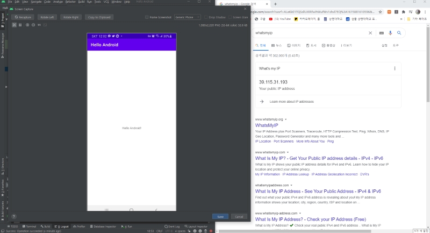Screen dimensions: 430x233
Task: Open the Build tool window tab
Action: (45, 227)
